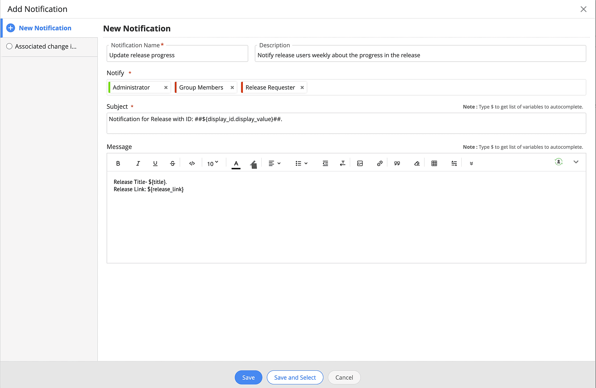Apply italic formatting
Viewport: 596px width, 388px height.
tap(138, 163)
